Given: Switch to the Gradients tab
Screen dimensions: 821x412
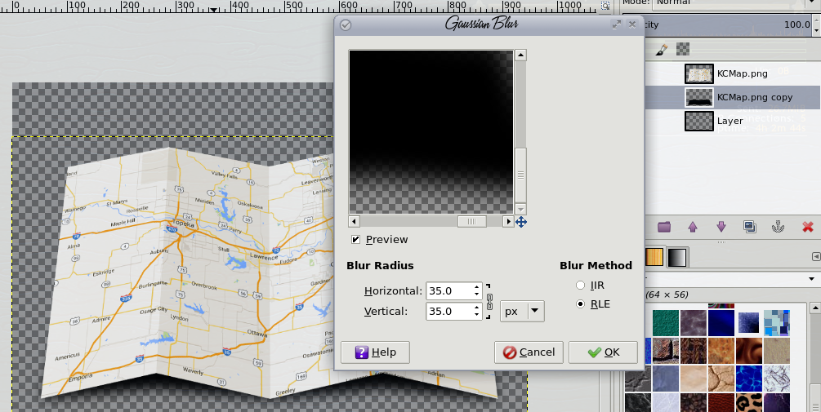Looking at the screenshot, I should pyautogui.click(x=678, y=257).
